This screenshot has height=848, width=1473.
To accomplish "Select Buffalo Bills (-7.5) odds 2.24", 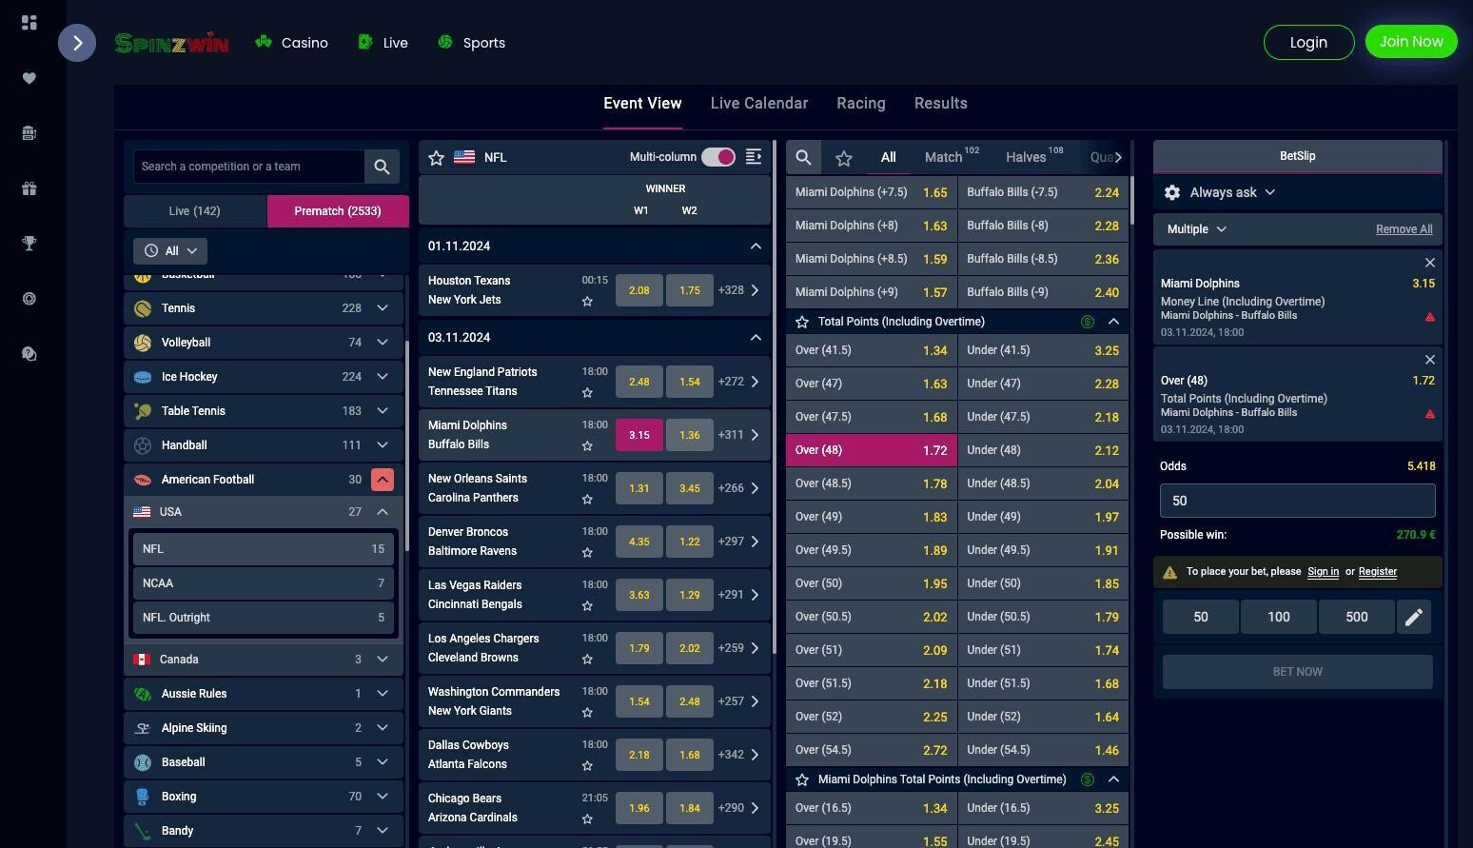I will (1043, 192).
